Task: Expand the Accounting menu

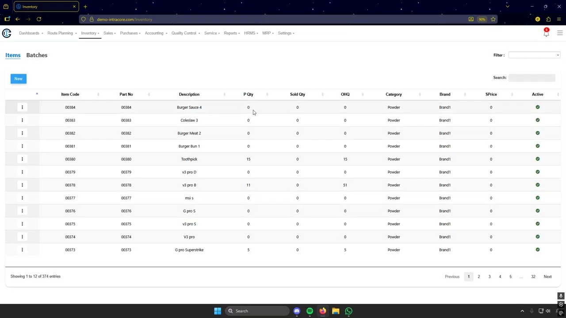Action: 156,33
